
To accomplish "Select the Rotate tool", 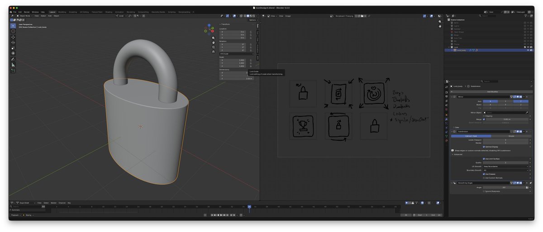I will pos(13,42).
